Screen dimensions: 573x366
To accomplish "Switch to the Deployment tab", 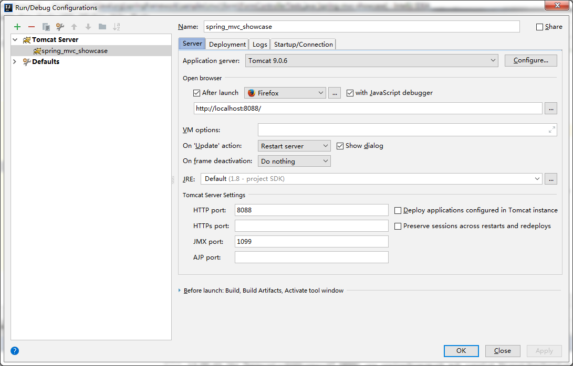I will tap(227, 44).
